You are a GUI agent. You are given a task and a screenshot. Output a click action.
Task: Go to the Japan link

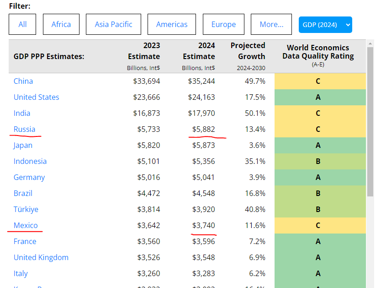[23, 145]
